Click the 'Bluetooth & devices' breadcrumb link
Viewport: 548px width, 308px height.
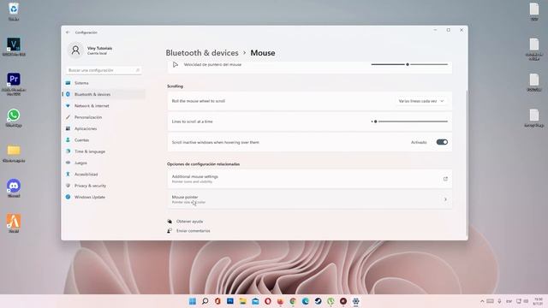tap(202, 53)
